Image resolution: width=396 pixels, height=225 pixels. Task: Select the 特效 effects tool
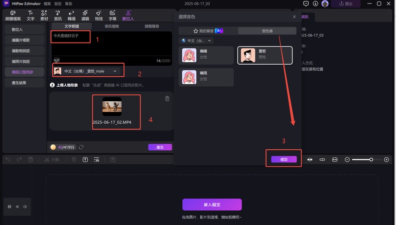[x=98, y=15]
